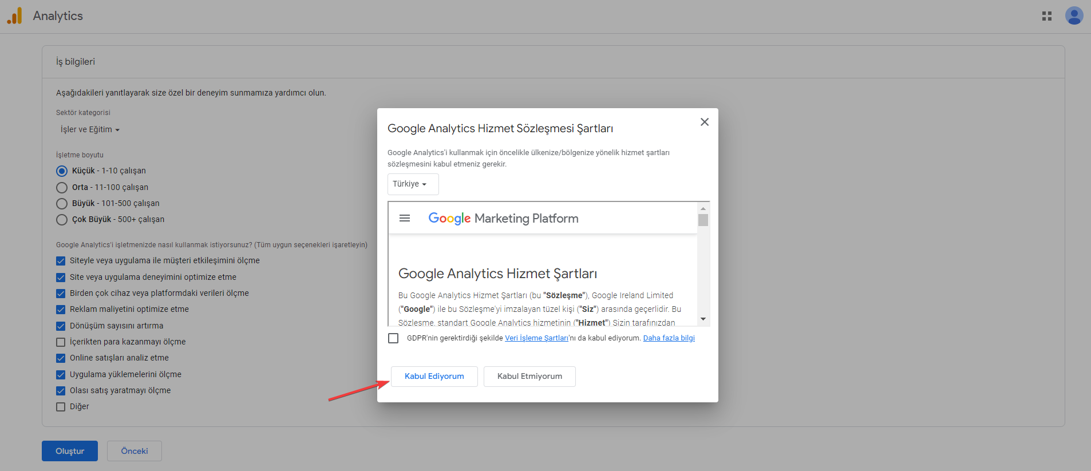Open the Veri İşleme Şartları link

pyautogui.click(x=536, y=338)
